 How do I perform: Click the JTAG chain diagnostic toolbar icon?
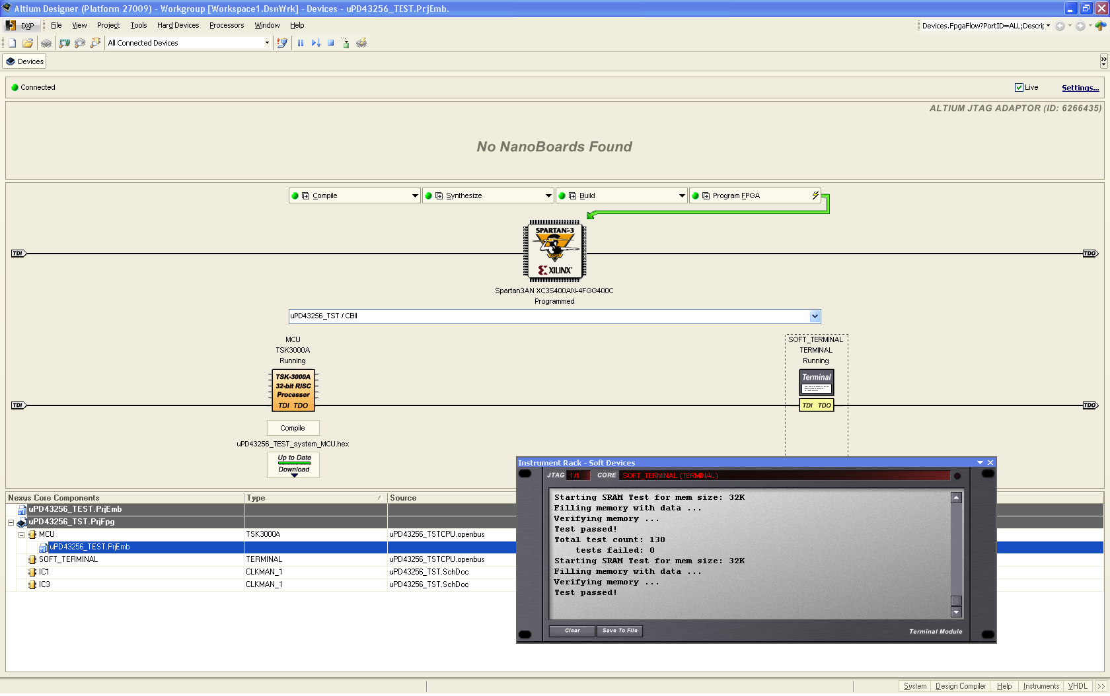[282, 43]
